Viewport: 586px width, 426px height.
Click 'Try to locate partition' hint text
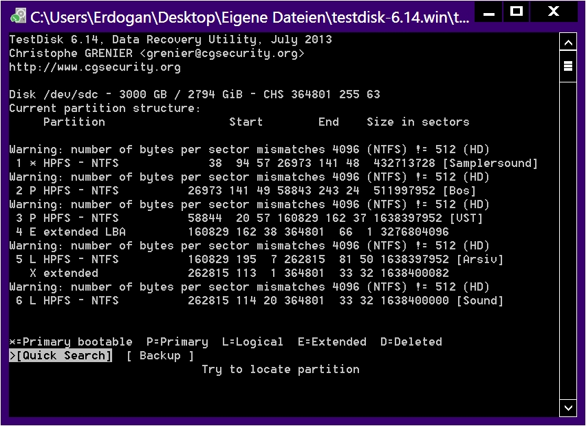pos(281,369)
